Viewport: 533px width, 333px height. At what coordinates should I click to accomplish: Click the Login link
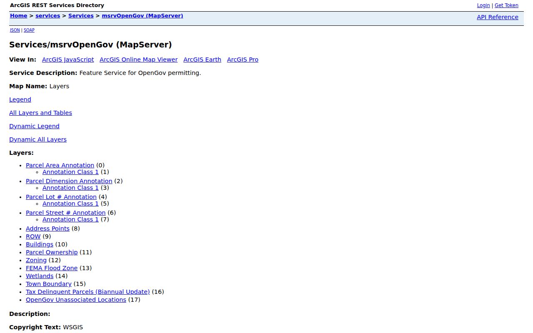pos(483,5)
